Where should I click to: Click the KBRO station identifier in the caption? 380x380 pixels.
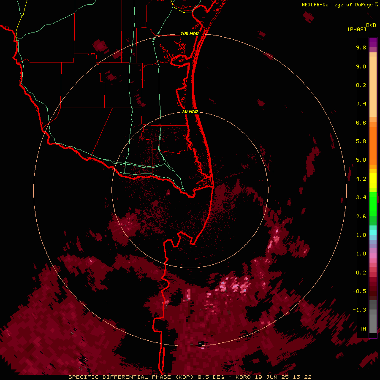coord(243,377)
